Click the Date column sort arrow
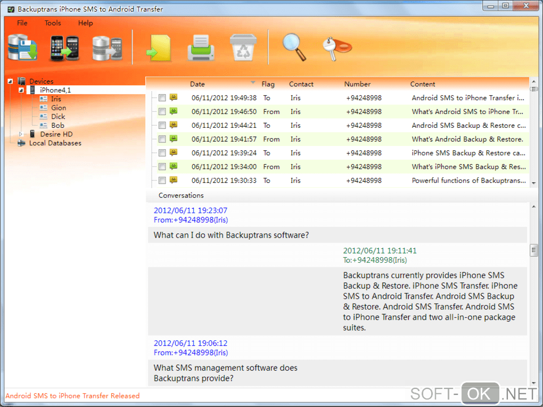543x407 pixels. [x=253, y=83]
